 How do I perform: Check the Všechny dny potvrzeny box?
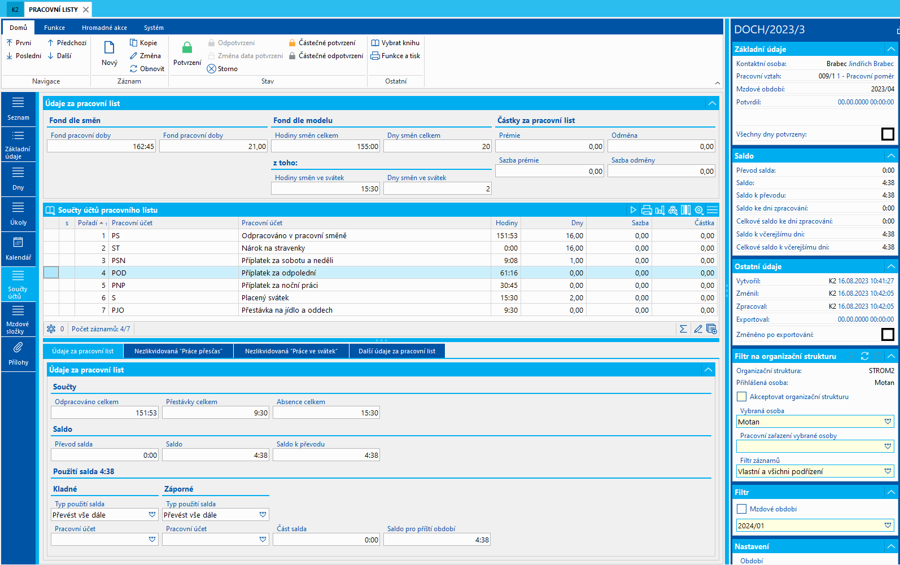888,134
